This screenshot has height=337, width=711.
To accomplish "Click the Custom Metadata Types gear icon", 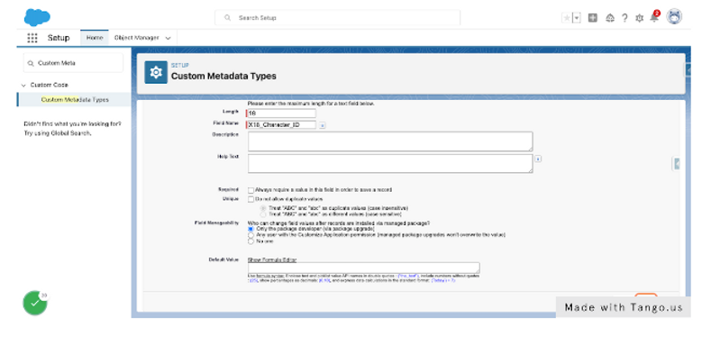I will 156,72.
